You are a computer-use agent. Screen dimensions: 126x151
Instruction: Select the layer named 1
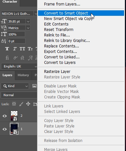tap(22, 129)
